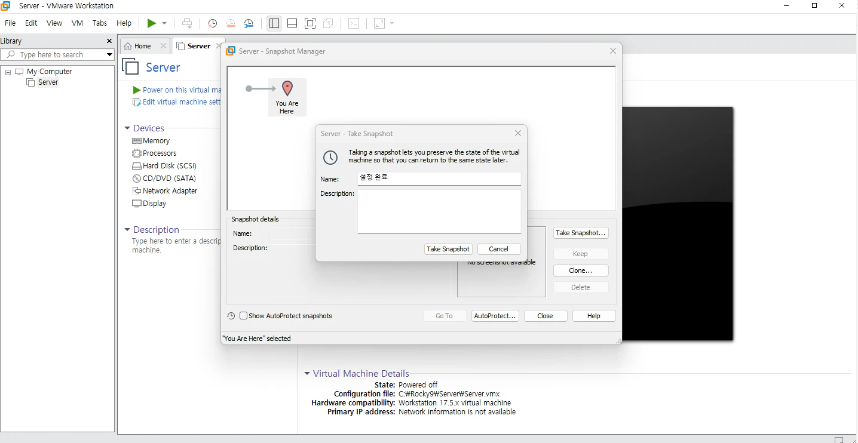
Task: Open the Edit menu
Action: (x=31, y=23)
